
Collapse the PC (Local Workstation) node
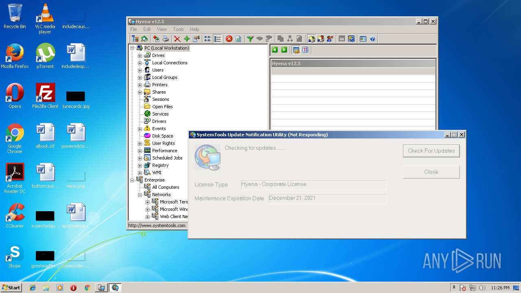[x=132, y=48]
